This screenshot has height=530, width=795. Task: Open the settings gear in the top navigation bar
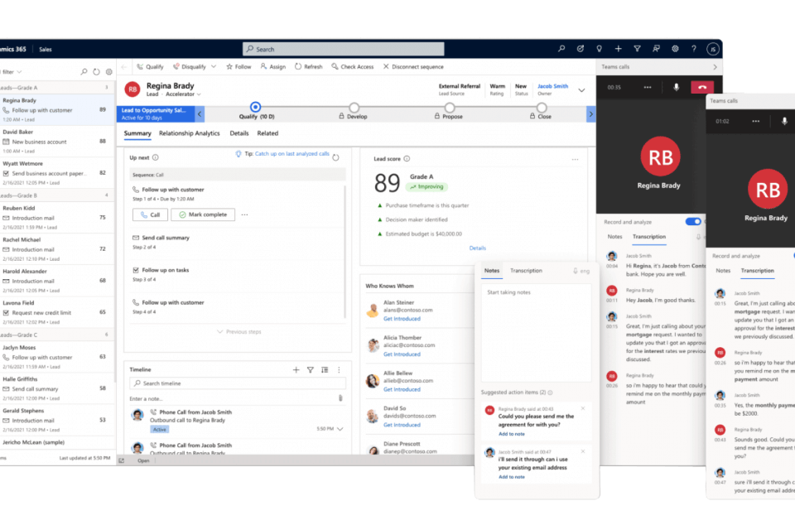[675, 49]
